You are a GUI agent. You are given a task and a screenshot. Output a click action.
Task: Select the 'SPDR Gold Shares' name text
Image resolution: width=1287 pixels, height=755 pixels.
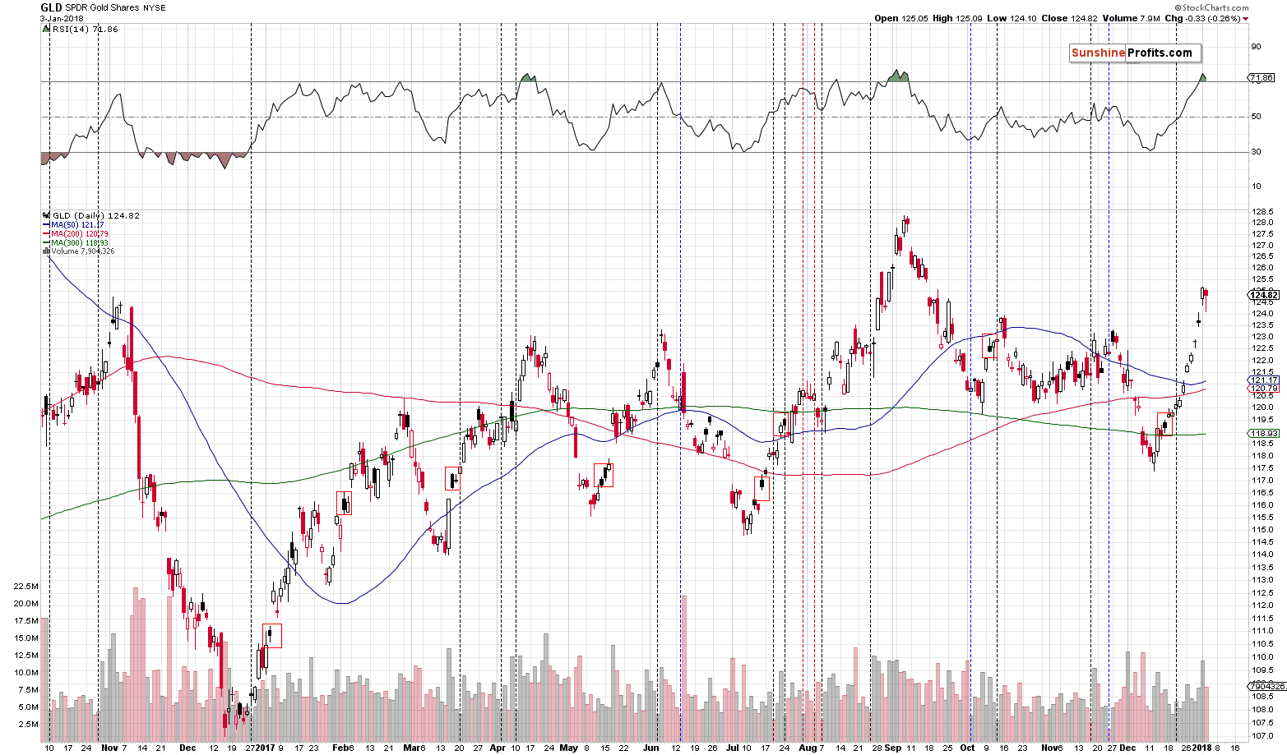(x=100, y=7)
